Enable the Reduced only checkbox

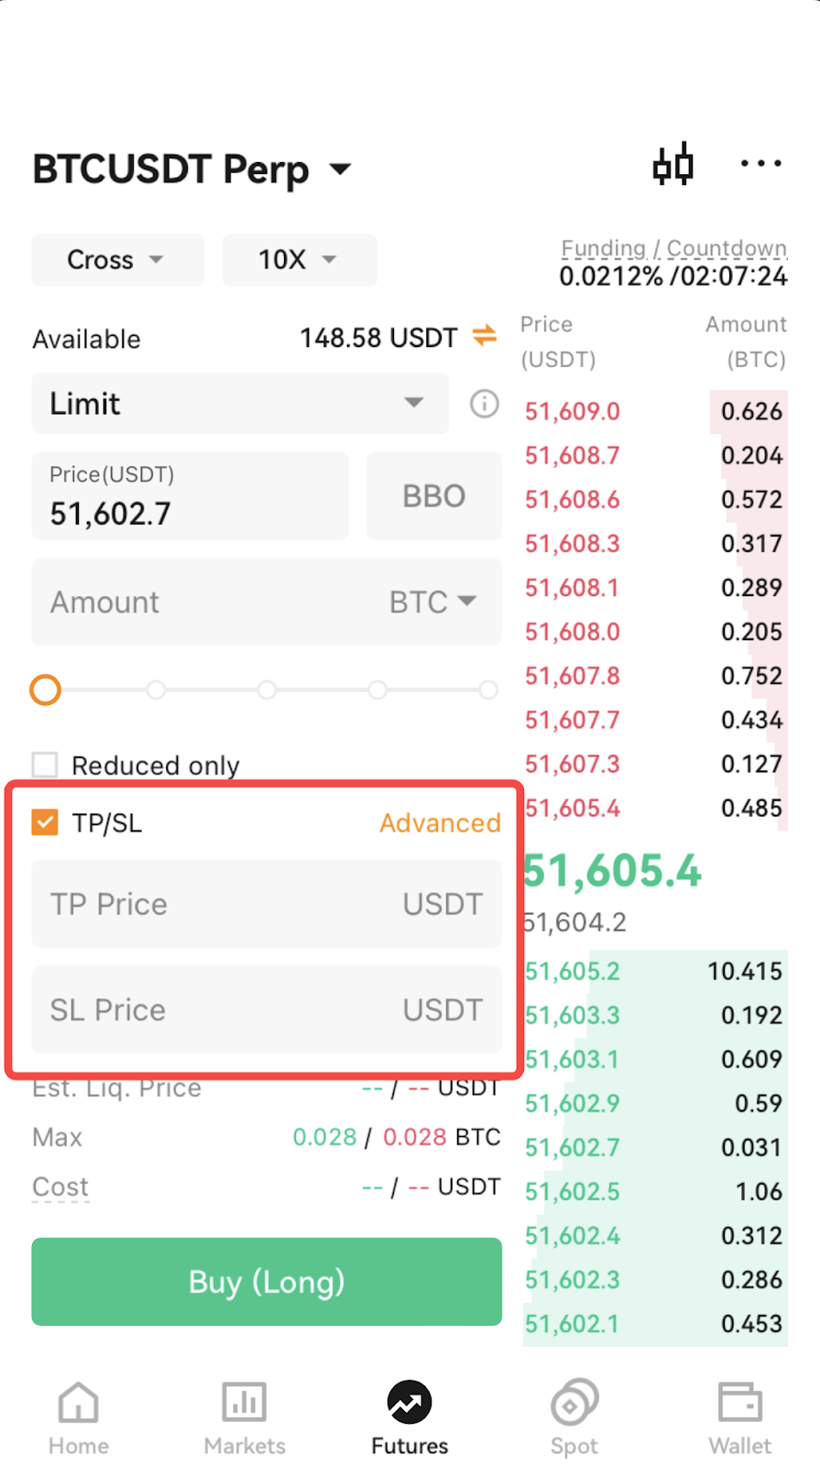pos(45,765)
